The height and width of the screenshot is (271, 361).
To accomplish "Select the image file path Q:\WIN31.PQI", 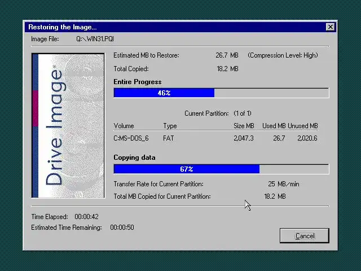I will click(95, 39).
